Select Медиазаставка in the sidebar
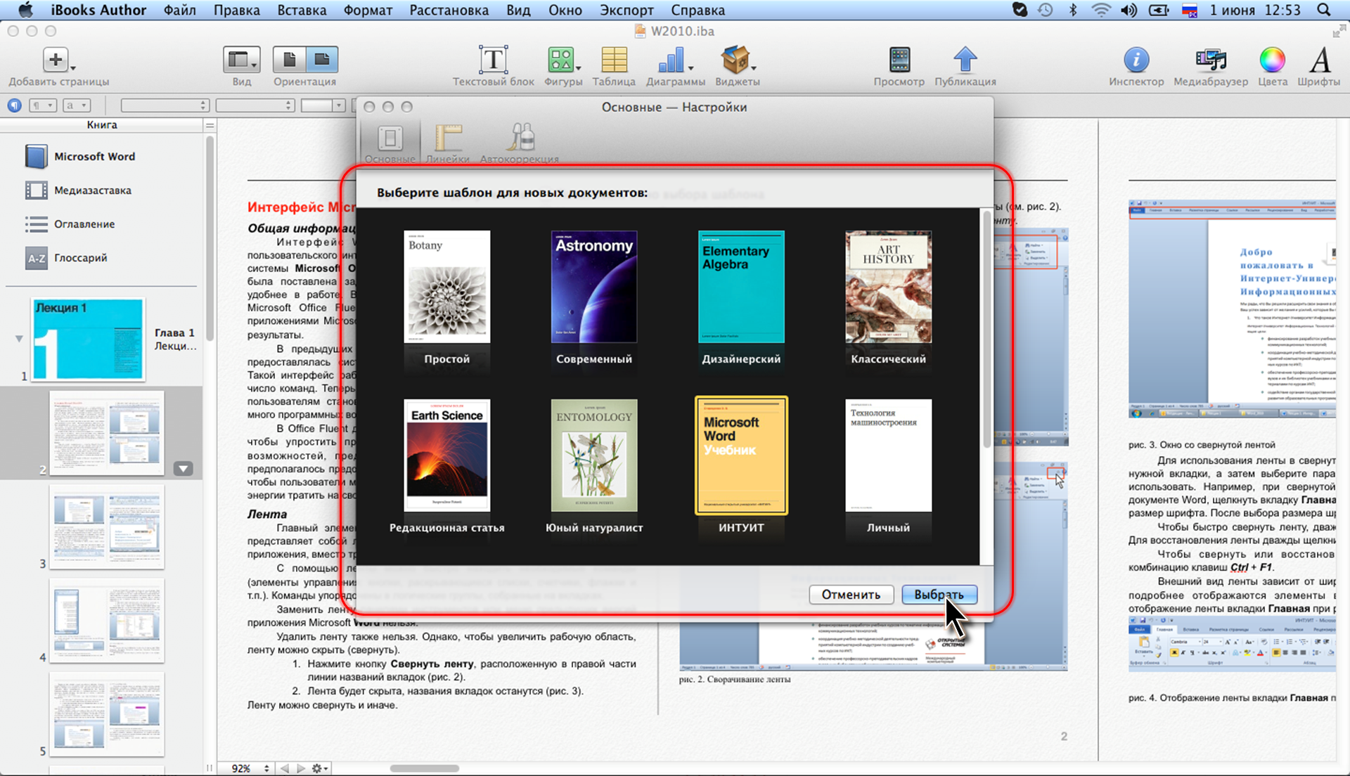The height and width of the screenshot is (776, 1350). click(x=93, y=190)
